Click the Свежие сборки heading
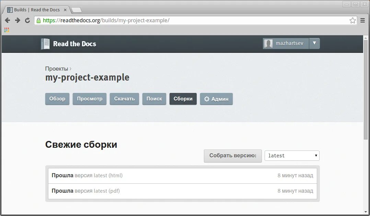 click(x=81, y=145)
